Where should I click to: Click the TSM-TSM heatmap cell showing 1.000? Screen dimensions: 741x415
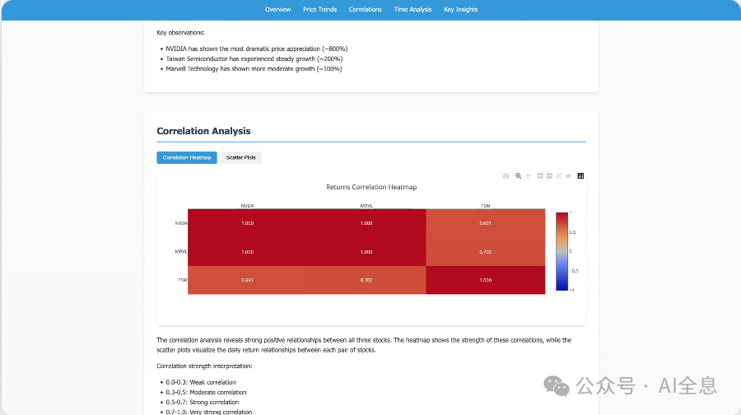[x=485, y=280]
